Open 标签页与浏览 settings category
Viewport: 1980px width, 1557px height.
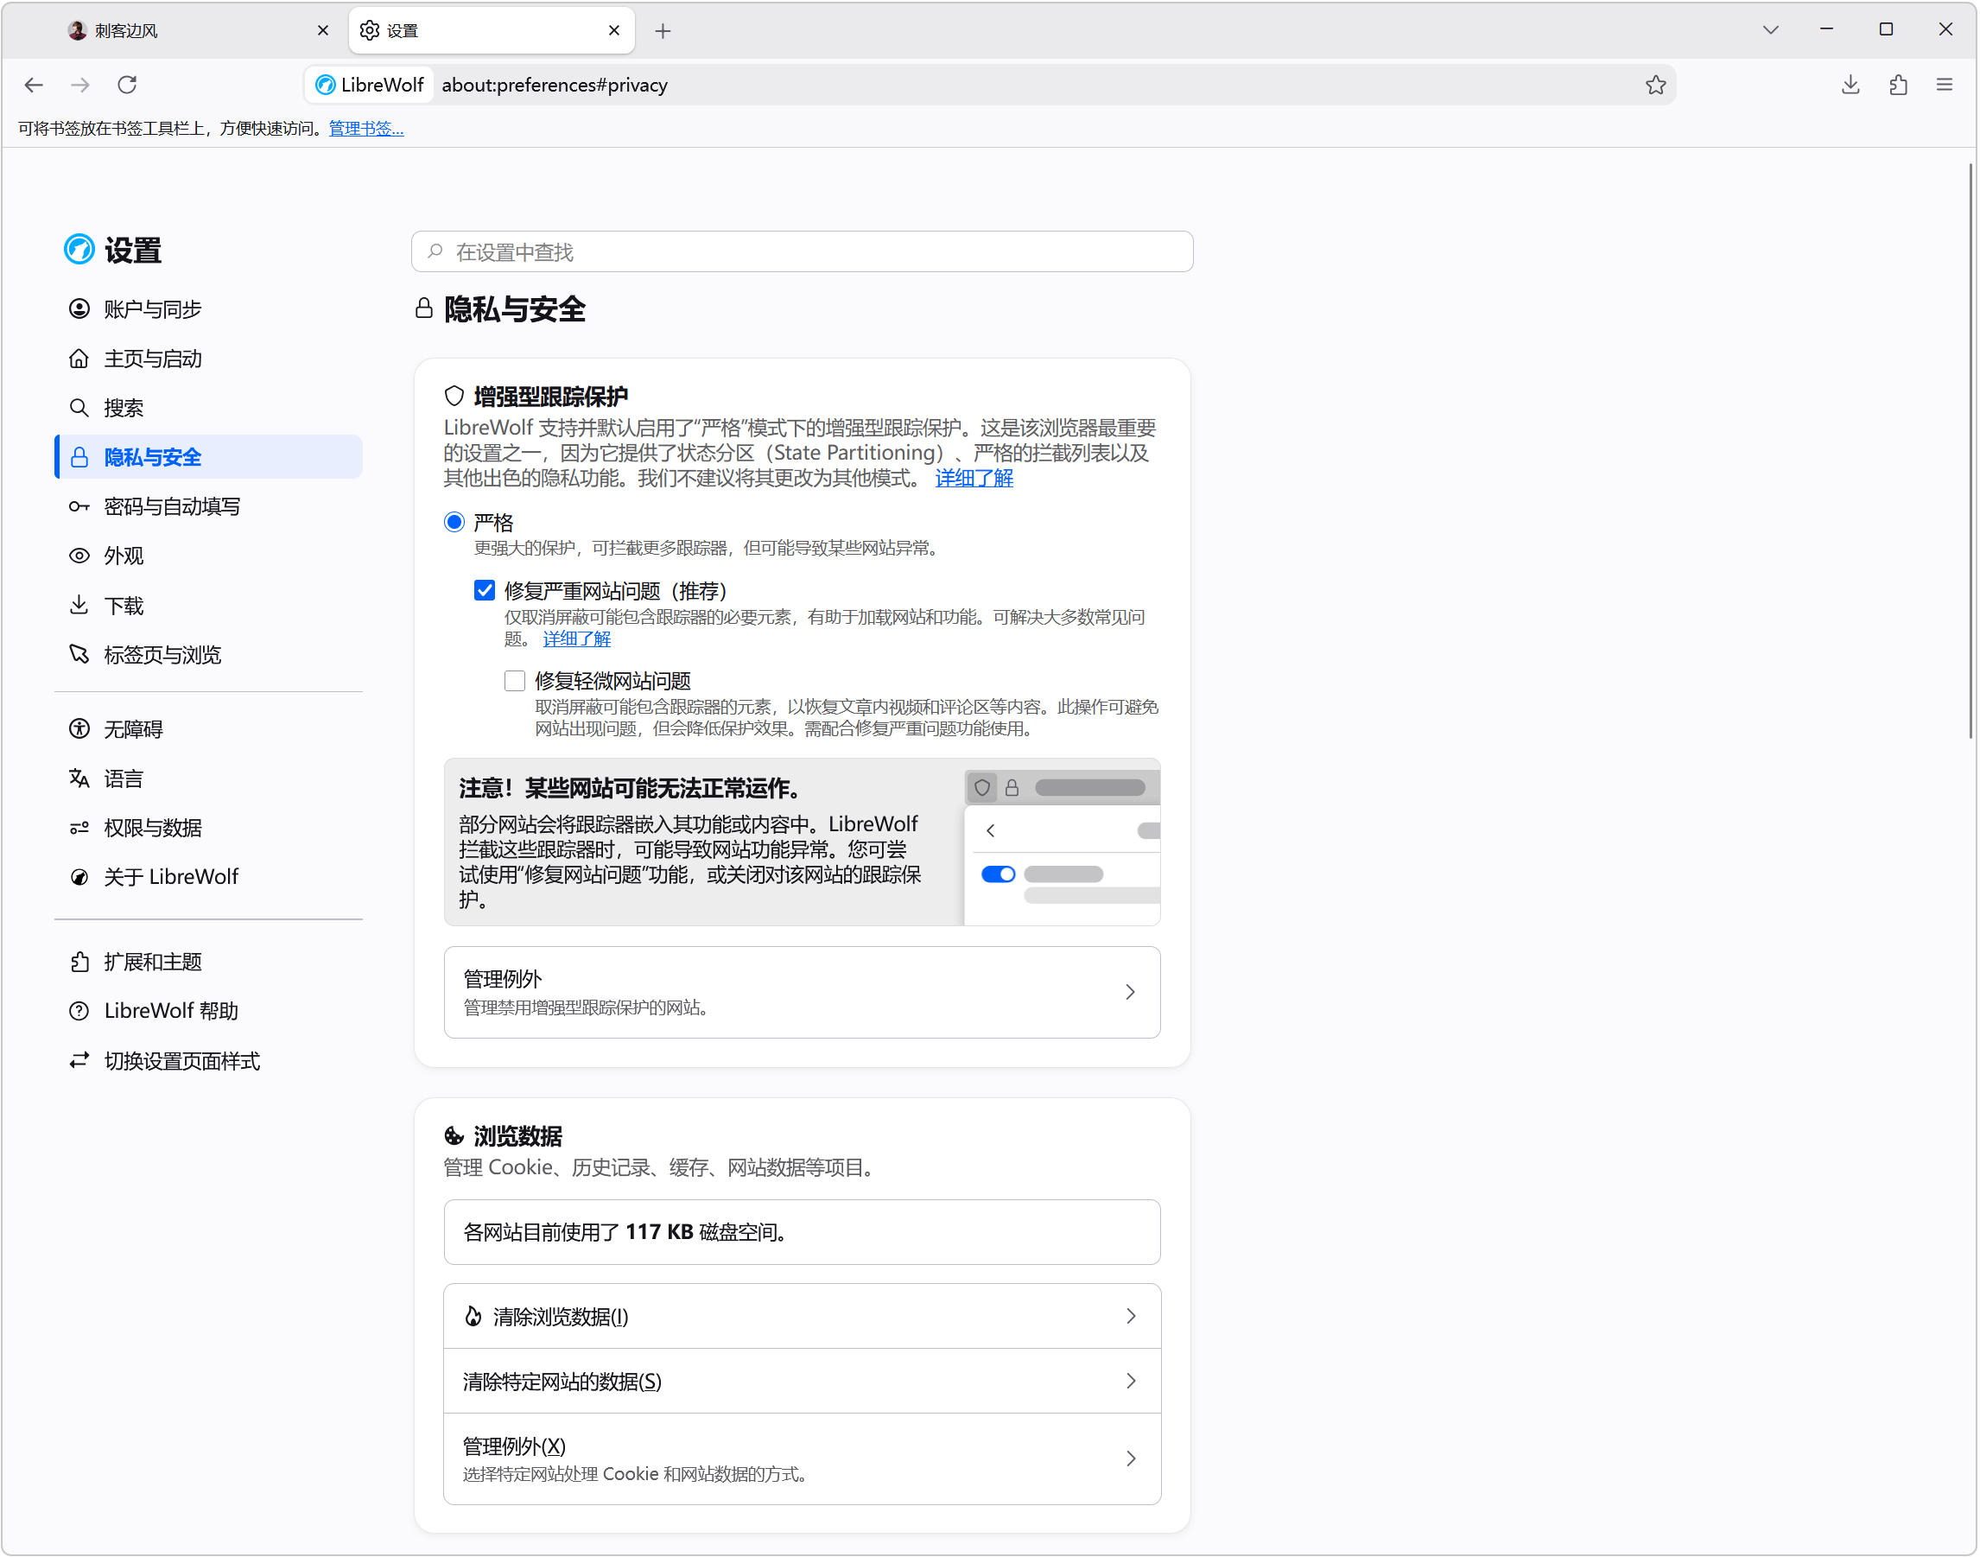[209, 655]
